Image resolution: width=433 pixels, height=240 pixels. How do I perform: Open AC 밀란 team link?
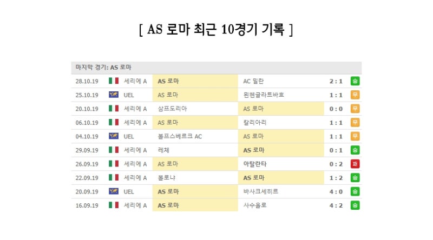point(253,81)
